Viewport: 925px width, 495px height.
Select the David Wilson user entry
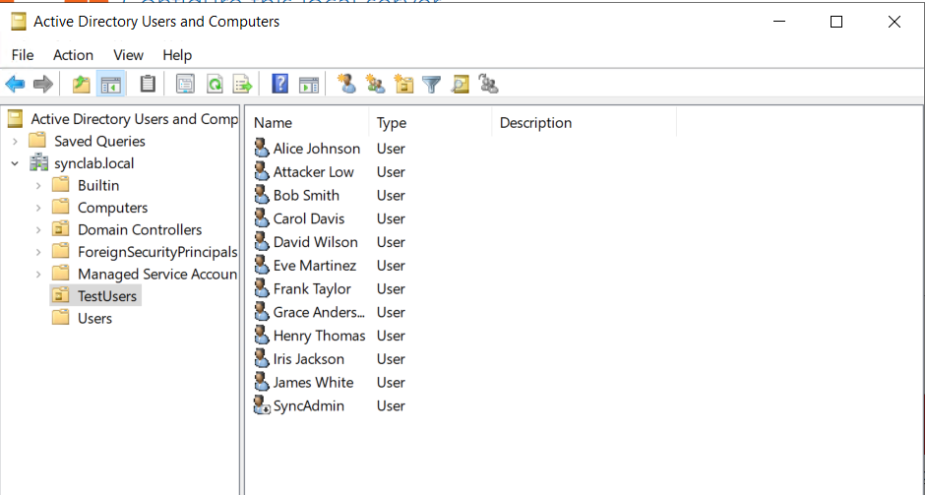coord(315,242)
